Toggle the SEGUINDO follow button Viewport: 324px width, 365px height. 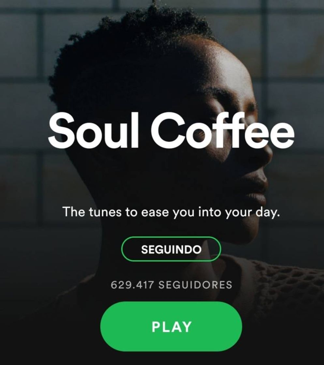171,249
